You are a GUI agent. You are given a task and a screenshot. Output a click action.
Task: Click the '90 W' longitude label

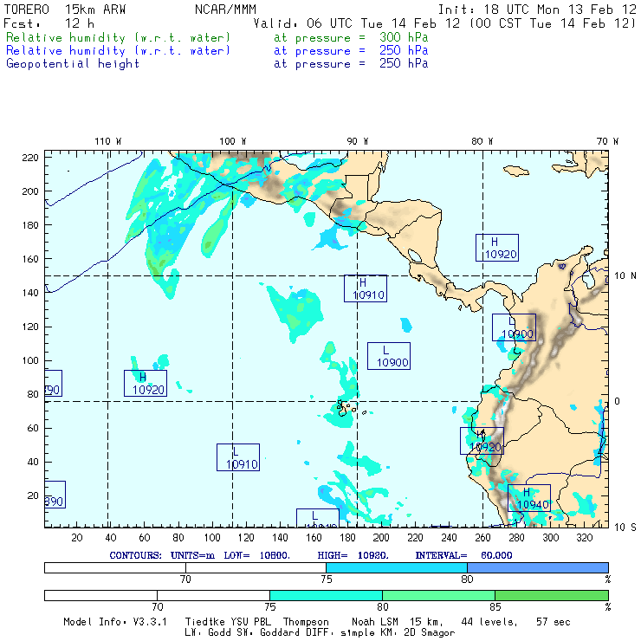tap(357, 141)
